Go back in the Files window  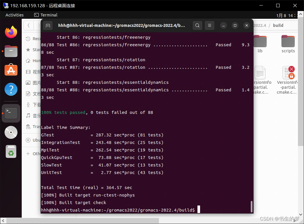pos(29,25)
